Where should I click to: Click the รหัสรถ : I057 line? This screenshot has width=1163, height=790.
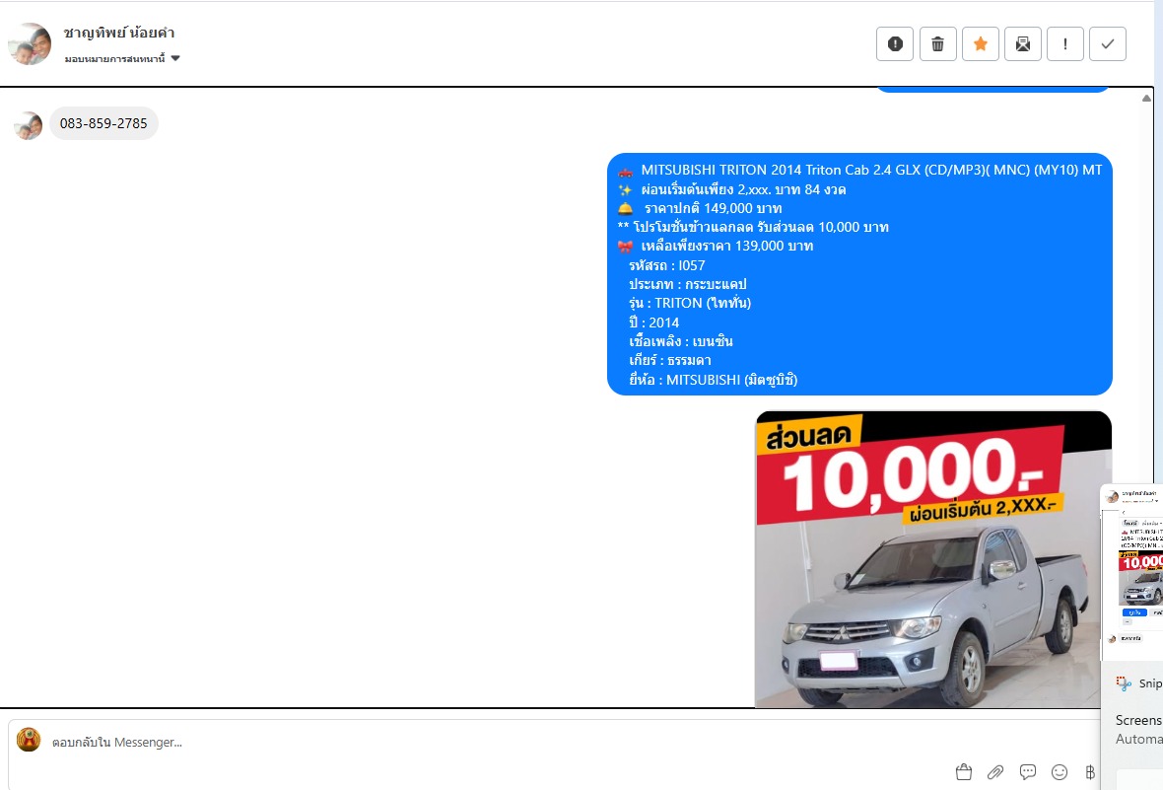(x=667, y=265)
